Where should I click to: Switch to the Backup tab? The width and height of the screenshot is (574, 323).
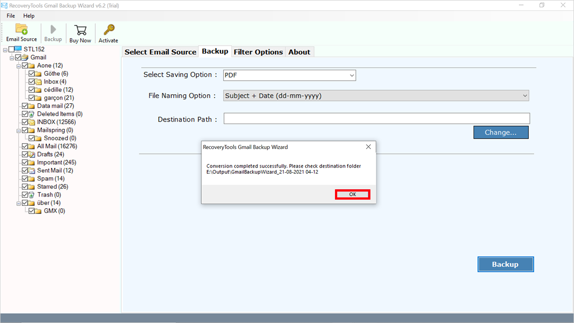click(215, 52)
